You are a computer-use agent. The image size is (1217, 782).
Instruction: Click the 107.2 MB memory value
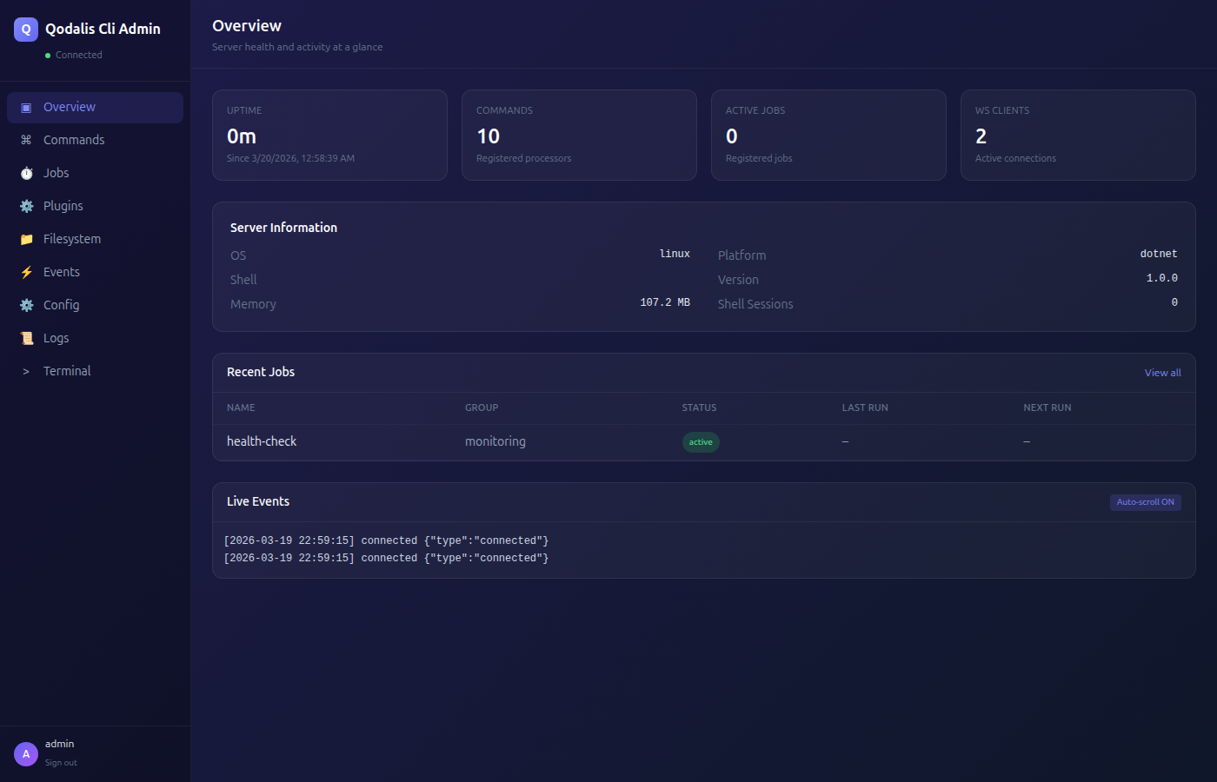(665, 302)
